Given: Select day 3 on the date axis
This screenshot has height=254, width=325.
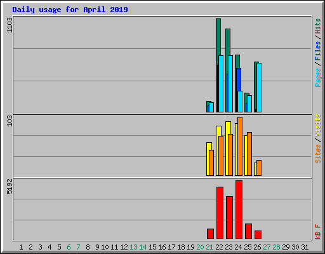Looking at the screenshot, I should coord(40,247).
